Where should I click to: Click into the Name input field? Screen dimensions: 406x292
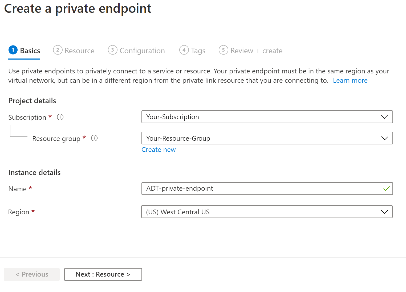pos(267,189)
